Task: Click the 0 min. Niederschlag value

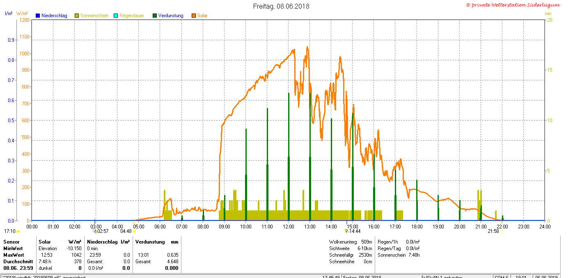Action: coord(93,248)
